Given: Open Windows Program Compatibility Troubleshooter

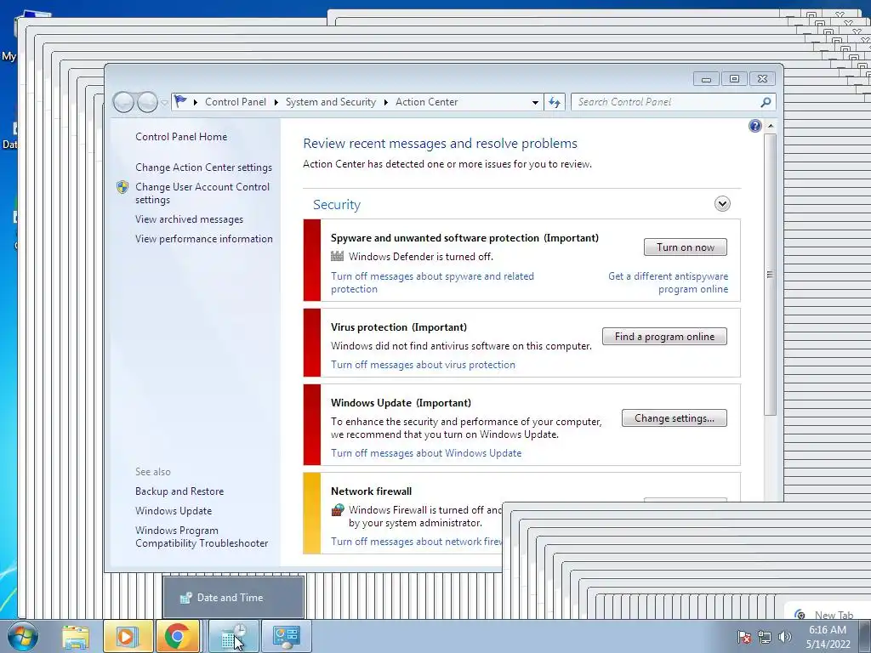Looking at the screenshot, I should pyautogui.click(x=202, y=537).
